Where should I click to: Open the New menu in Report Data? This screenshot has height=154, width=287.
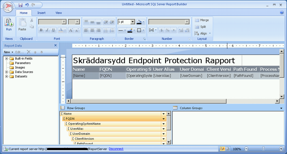tap(8, 52)
